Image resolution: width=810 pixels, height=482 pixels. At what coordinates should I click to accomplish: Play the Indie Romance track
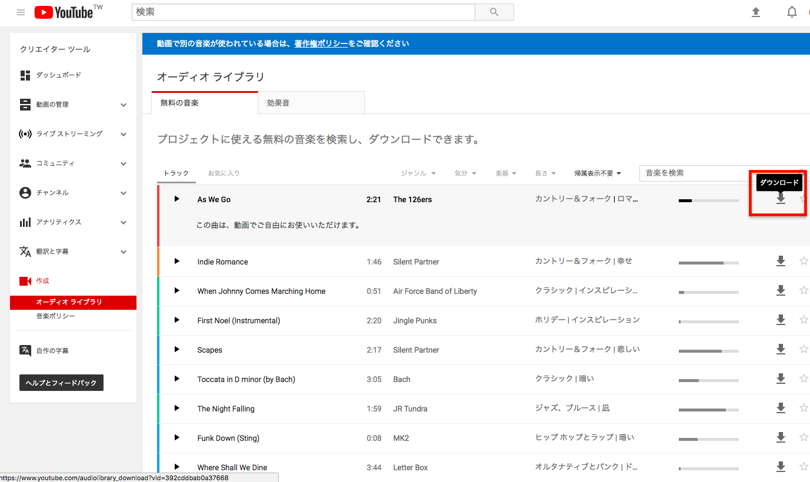pyautogui.click(x=176, y=261)
